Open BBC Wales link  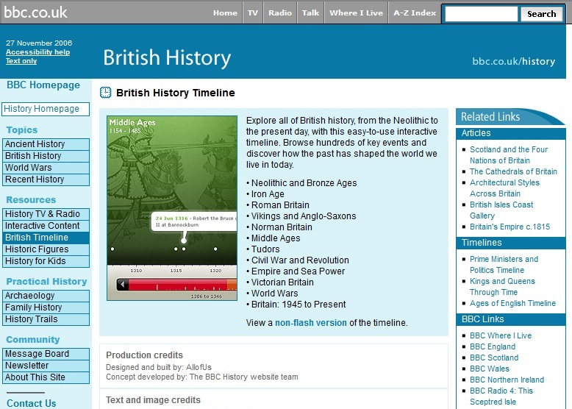pyautogui.click(x=490, y=369)
